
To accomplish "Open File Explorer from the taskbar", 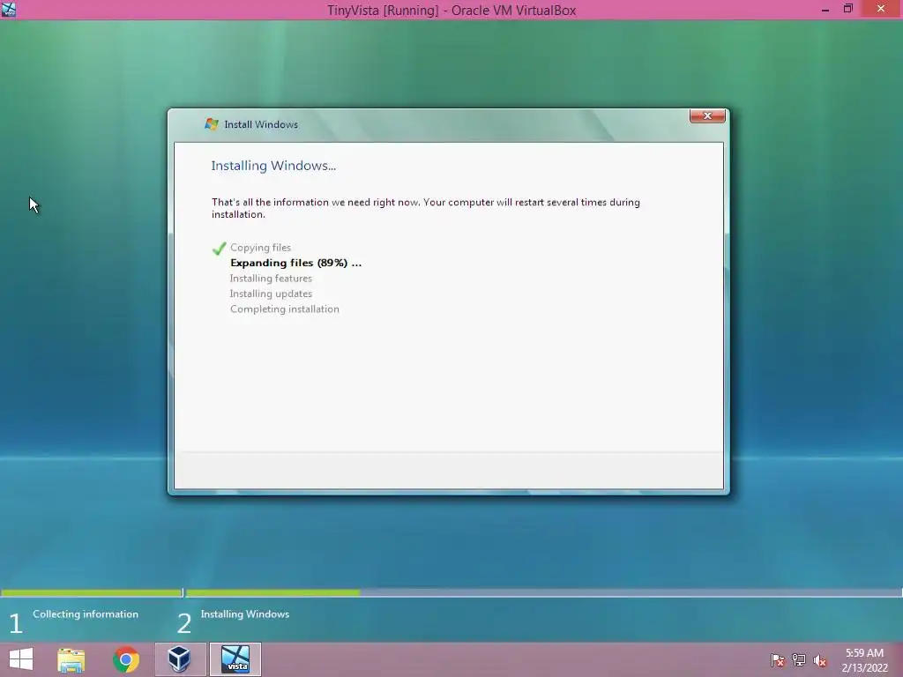I will point(71,659).
